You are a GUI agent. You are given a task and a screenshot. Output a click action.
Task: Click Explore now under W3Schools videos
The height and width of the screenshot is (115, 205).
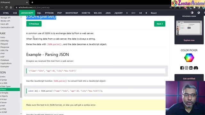click(x=189, y=40)
